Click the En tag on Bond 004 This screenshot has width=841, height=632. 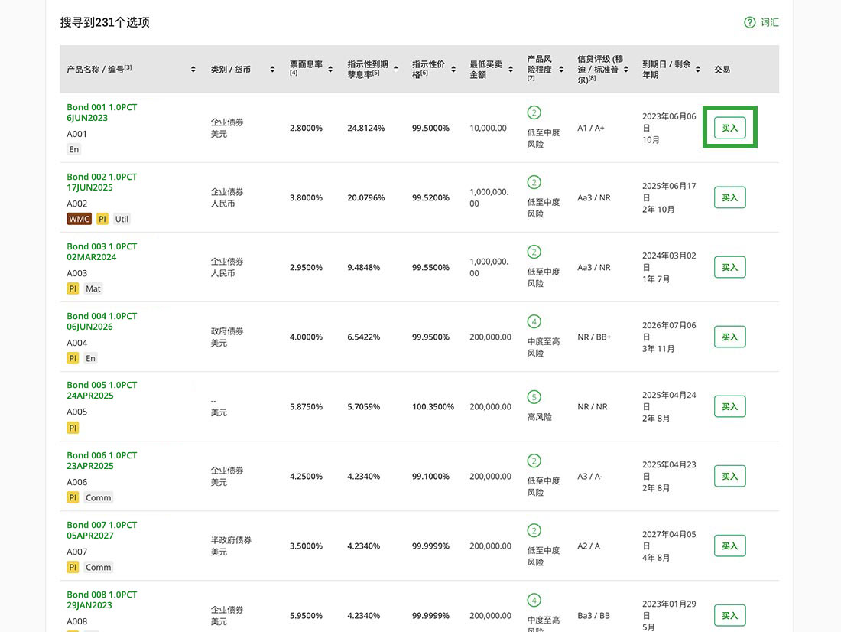point(91,358)
